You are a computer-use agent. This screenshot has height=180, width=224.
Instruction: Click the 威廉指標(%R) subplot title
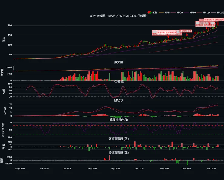(x=119, y=120)
